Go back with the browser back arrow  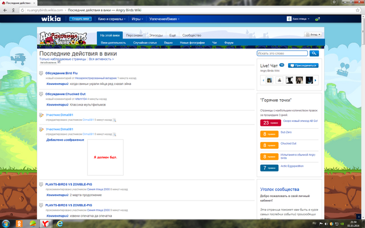pyautogui.click(x=5, y=10)
